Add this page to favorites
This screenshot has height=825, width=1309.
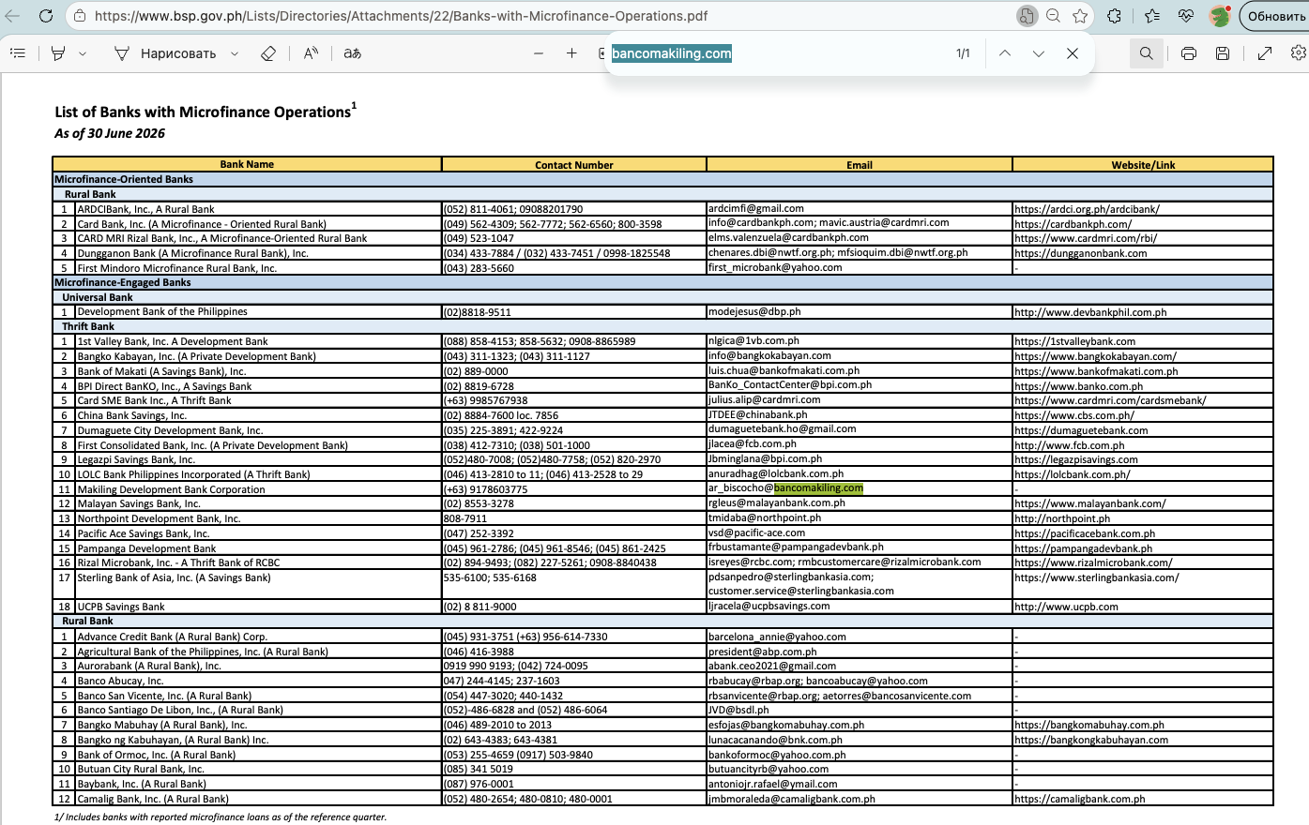[1080, 16]
